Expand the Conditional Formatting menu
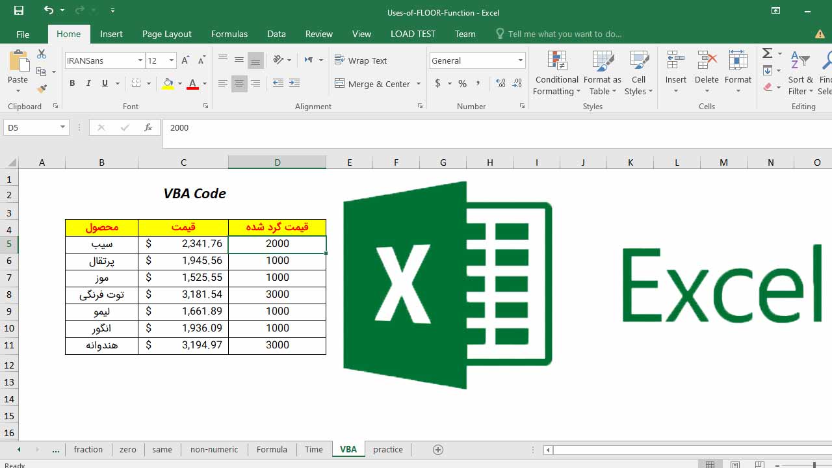This screenshot has width=832, height=468. tap(556, 73)
